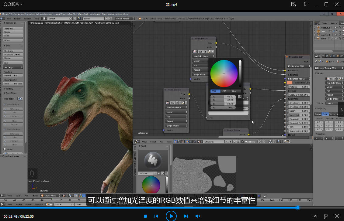Toggle visibility eye of Allosaurus in outliner
The image size is (344, 221).
pyautogui.click(x=336, y=28)
